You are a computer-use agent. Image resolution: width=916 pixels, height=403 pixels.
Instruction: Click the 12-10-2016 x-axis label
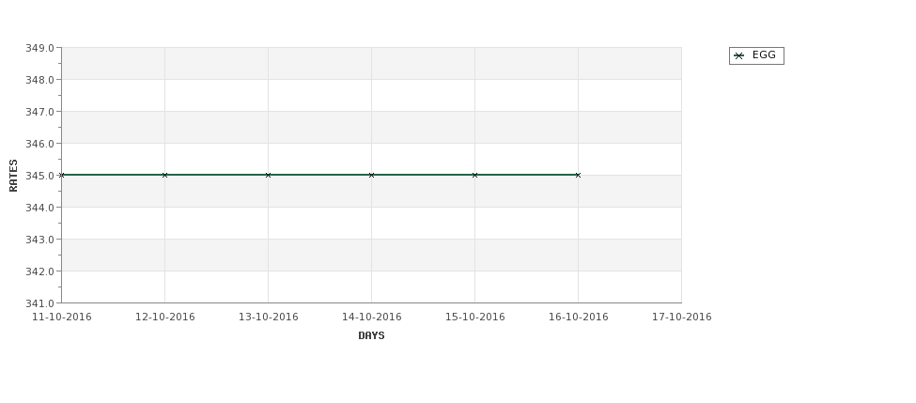tap(165, 317)
